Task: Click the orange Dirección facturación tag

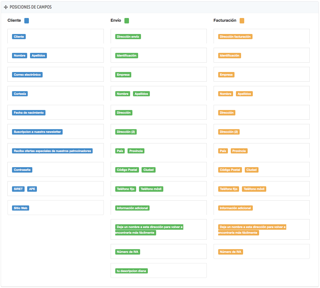Action: tap(235, 37)
